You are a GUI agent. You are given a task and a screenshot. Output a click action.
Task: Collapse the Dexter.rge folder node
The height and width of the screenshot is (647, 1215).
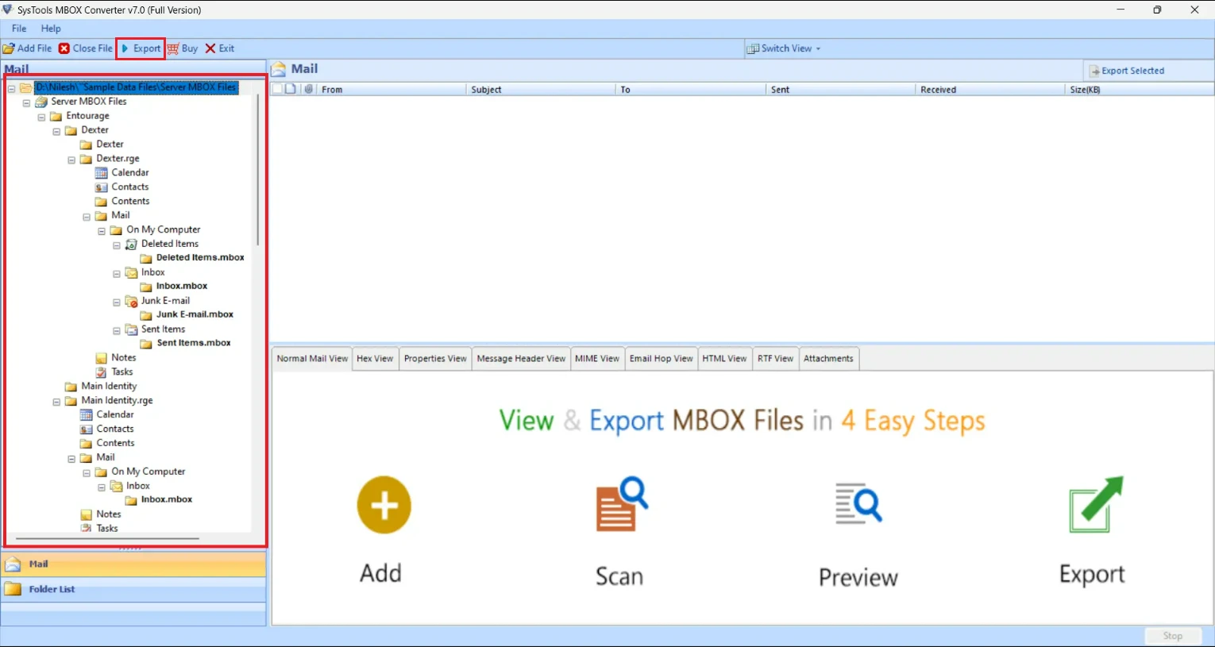[71, 160]
